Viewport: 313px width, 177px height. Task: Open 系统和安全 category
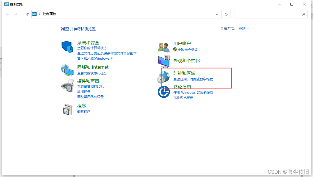click(x=88, y=43)
